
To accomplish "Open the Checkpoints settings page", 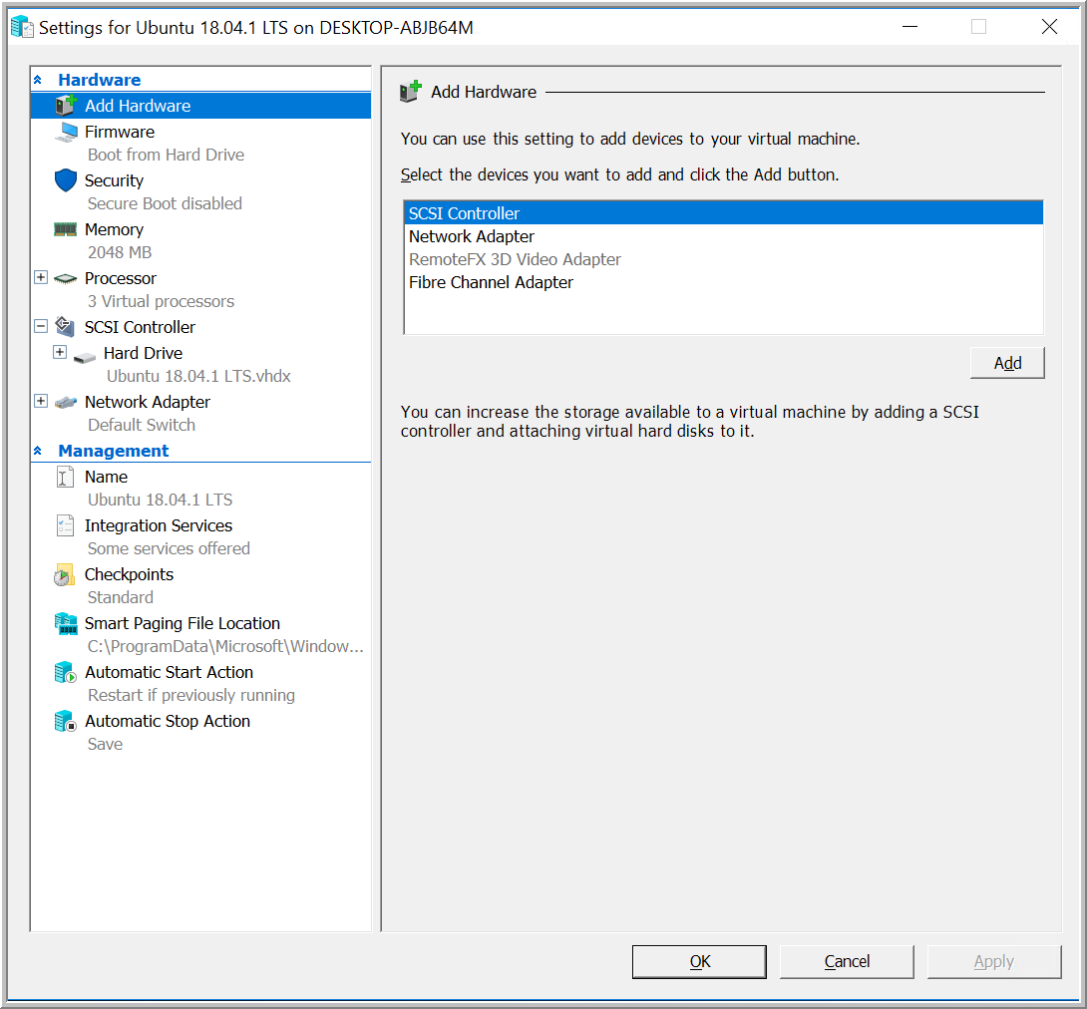I will coord(129,574).
